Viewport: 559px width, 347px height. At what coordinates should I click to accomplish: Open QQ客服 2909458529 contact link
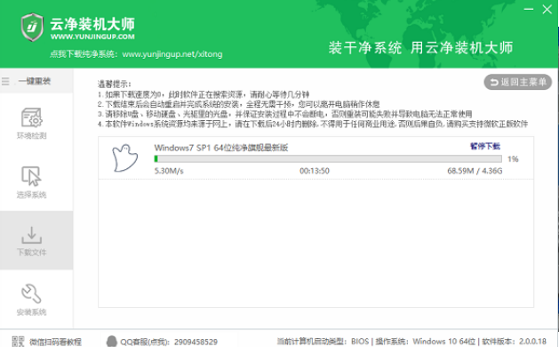tap(169, 342)
